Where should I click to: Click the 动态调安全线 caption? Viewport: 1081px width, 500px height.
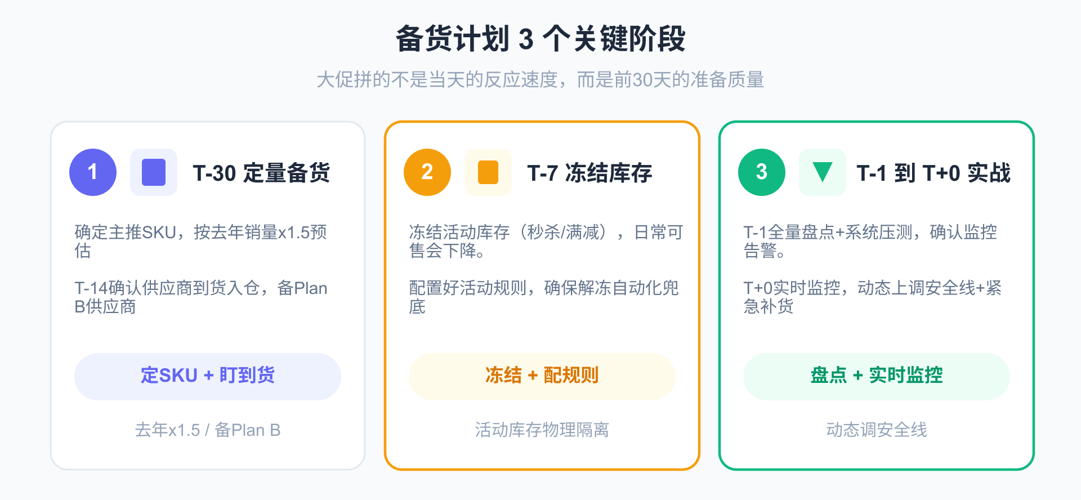876,430
